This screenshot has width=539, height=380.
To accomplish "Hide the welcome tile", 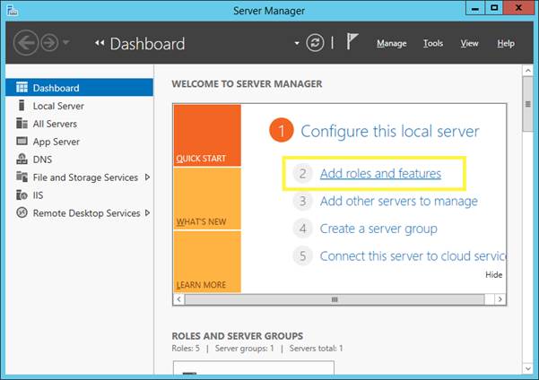I will click(493, 274).
